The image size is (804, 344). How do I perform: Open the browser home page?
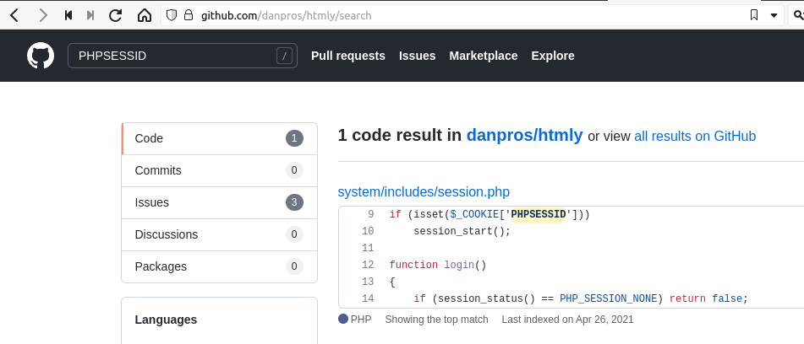point(145,15)
